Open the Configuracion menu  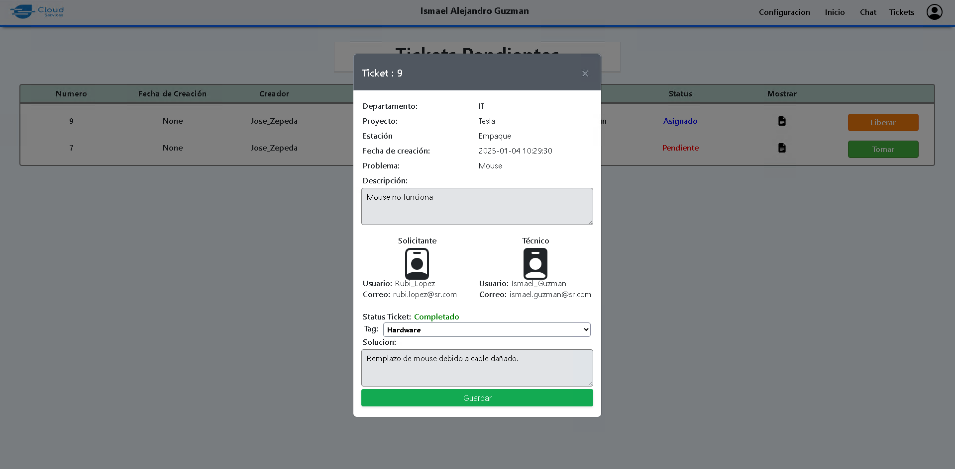click(784, 12)
